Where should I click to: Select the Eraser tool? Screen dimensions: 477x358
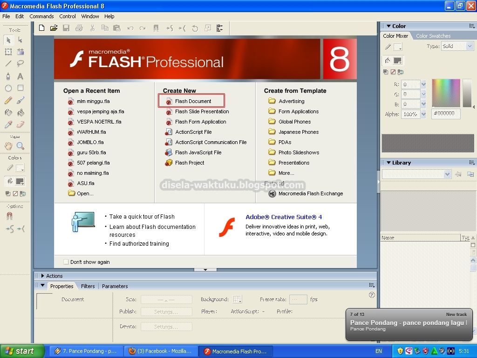(20, 124)
